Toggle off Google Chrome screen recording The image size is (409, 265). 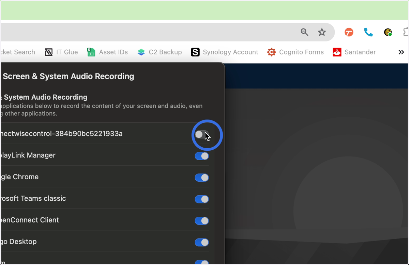point(202,178)
